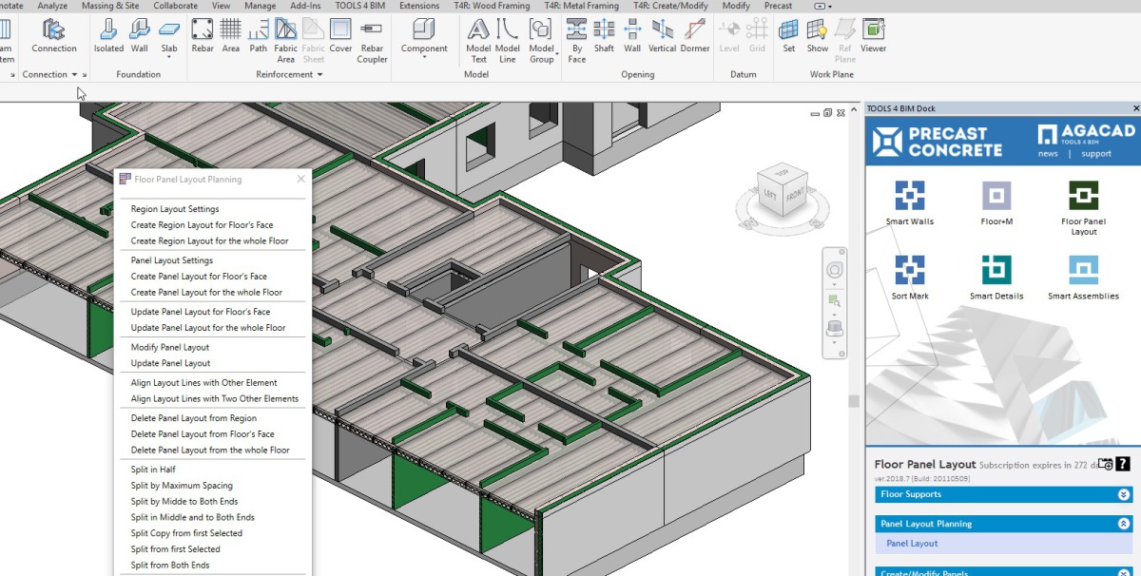
Task: Click the Rebar reinforcement tool
Action: click(x=203, y=36)
